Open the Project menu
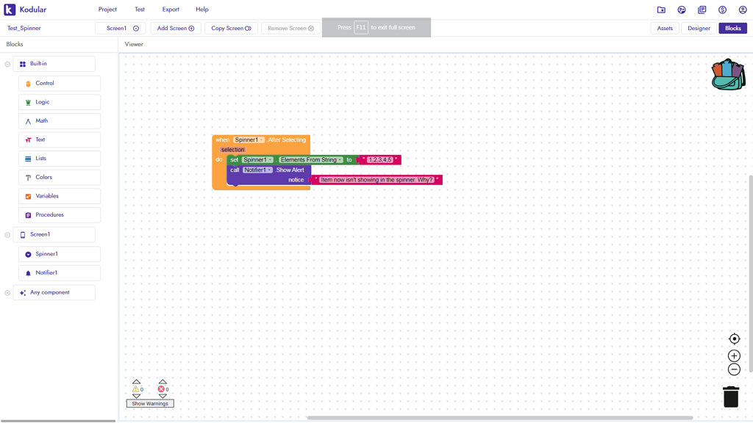753x423 pixels. point(107,10)
